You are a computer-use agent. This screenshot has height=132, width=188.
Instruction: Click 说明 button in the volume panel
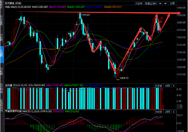(168, 86)
